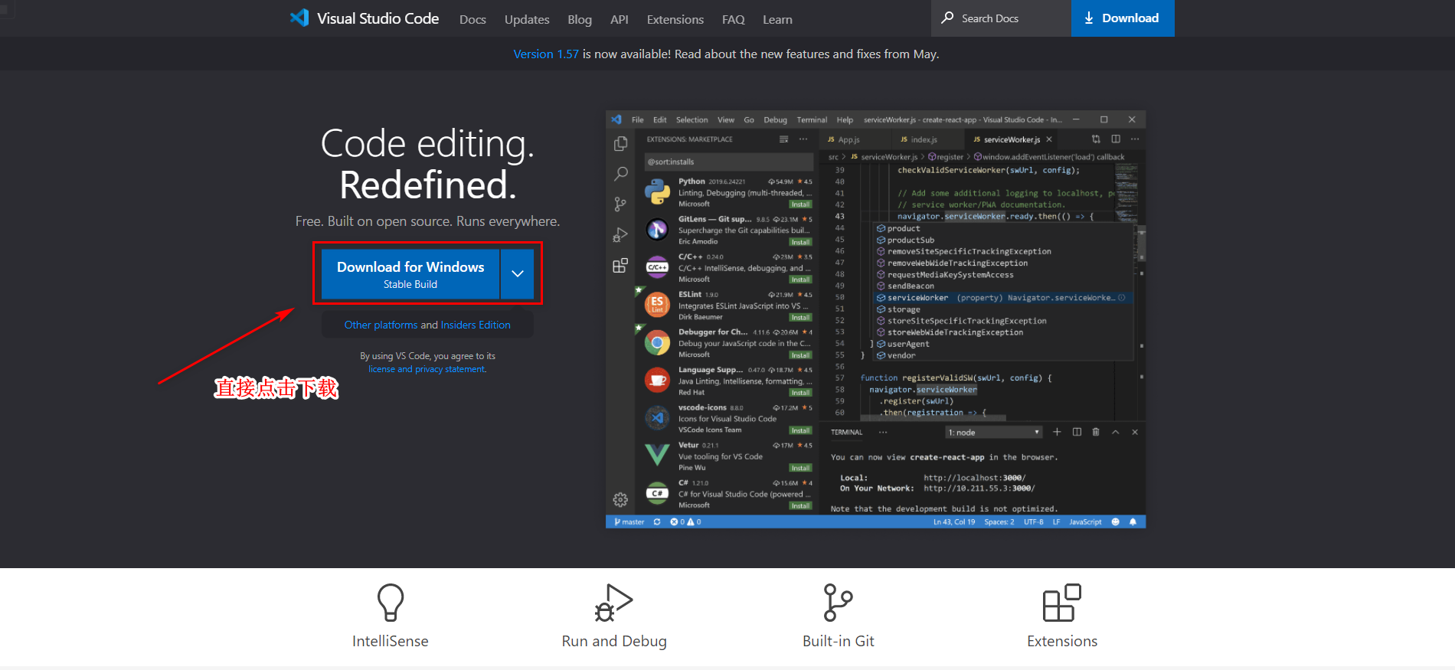1455x670 pixels.
Task: Open Terminal menu in the editor screenshot
Action: point(812,119)
